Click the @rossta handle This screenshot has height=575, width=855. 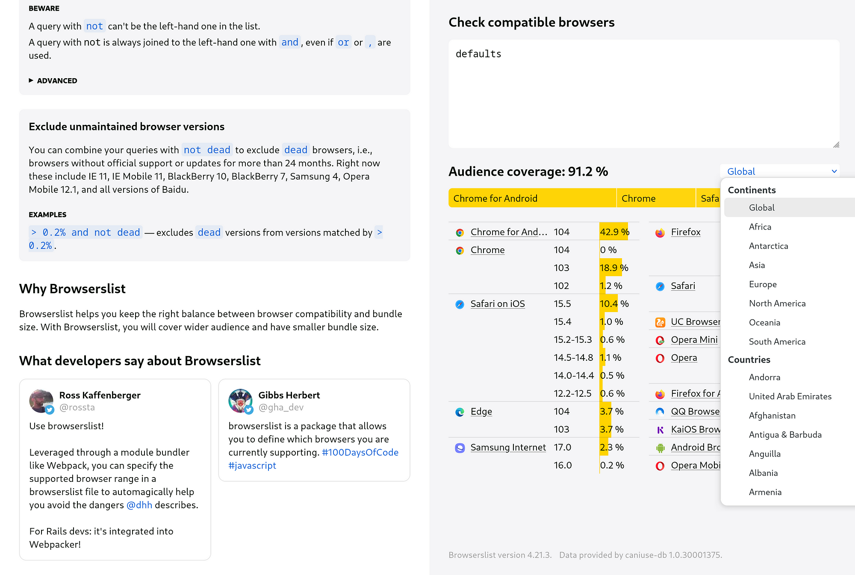[77, 407]
